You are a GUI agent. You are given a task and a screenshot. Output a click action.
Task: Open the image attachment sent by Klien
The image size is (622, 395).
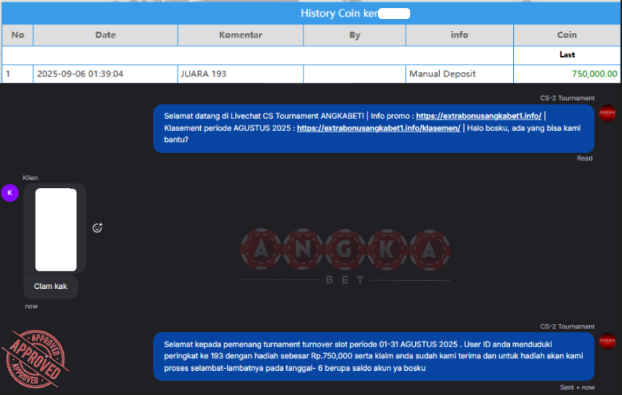pos(56,230)
